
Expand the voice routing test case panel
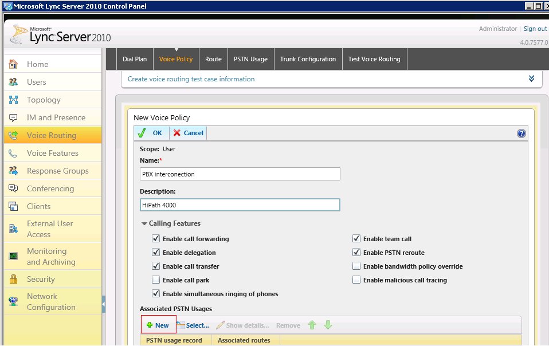[x=531, y=78]
